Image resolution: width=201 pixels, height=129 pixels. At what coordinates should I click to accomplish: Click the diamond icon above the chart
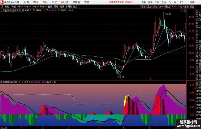182,11
